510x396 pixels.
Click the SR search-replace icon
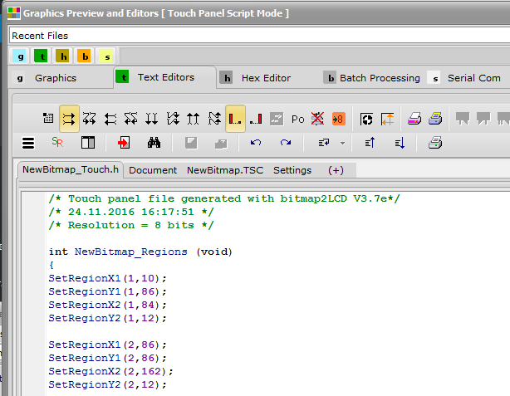[x=57, y=143]
